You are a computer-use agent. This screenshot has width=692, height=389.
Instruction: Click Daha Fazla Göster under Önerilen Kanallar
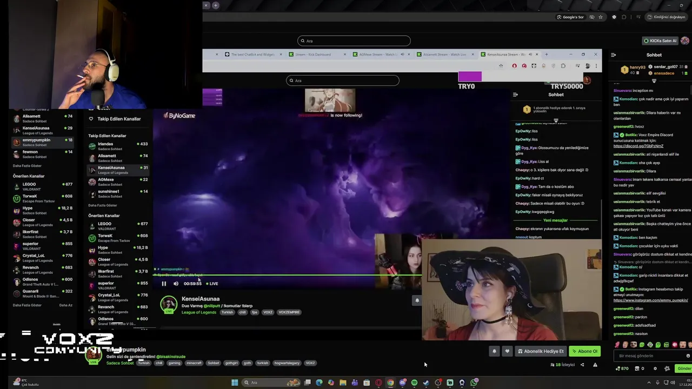point(27,305)
